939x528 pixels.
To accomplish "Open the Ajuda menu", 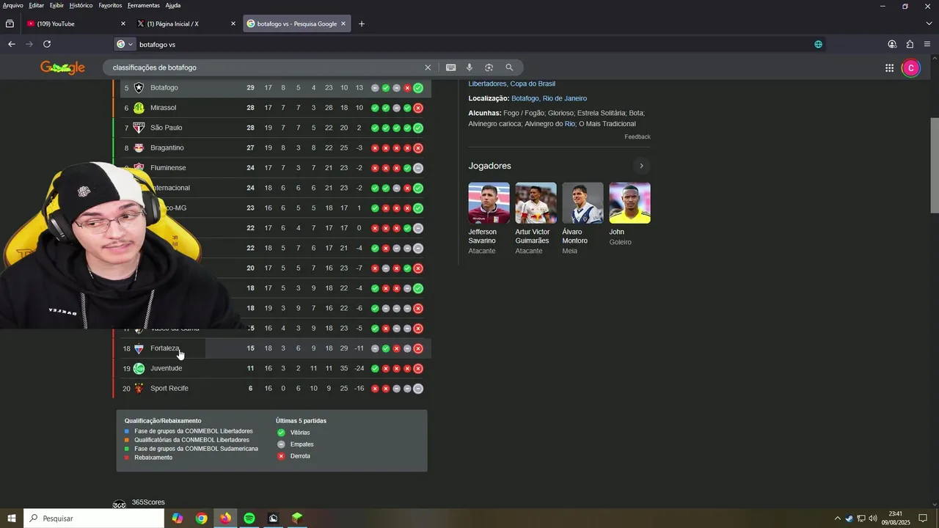I will click(173, 5).
